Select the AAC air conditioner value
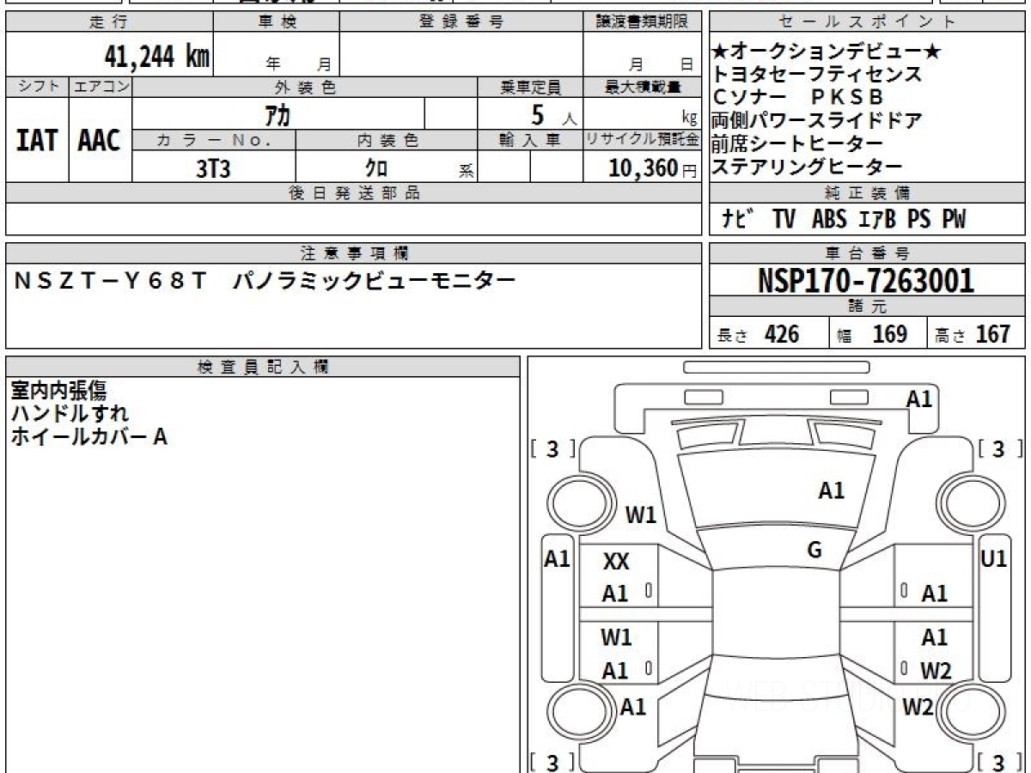The width and height of the screenshot is (1031, 773). point(101,140)
